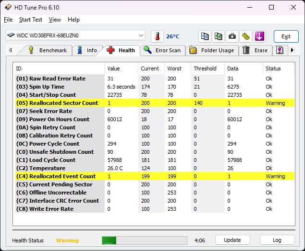
Task: Click the ID column header
Action: point(60,68)
